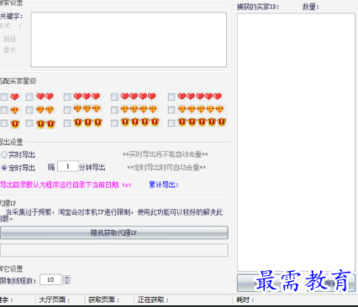Click the four diamonds icon

point(139,109)
